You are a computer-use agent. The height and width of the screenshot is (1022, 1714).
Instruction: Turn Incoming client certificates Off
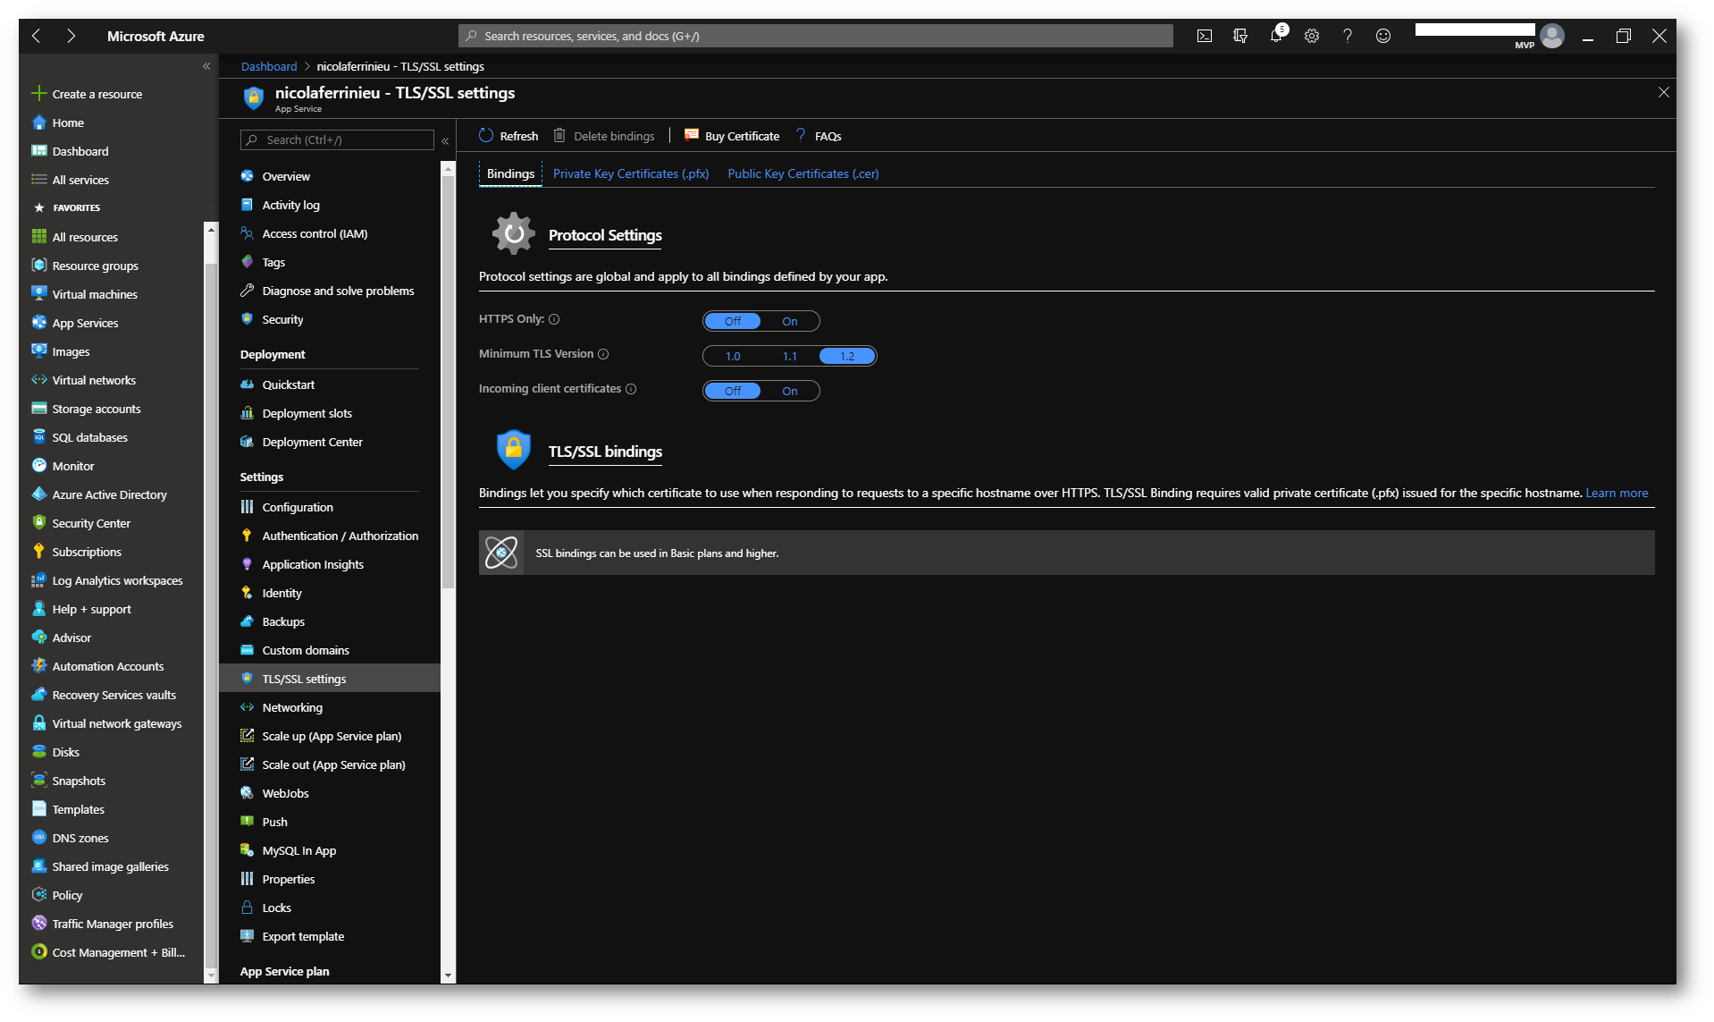tap(733, 391)
